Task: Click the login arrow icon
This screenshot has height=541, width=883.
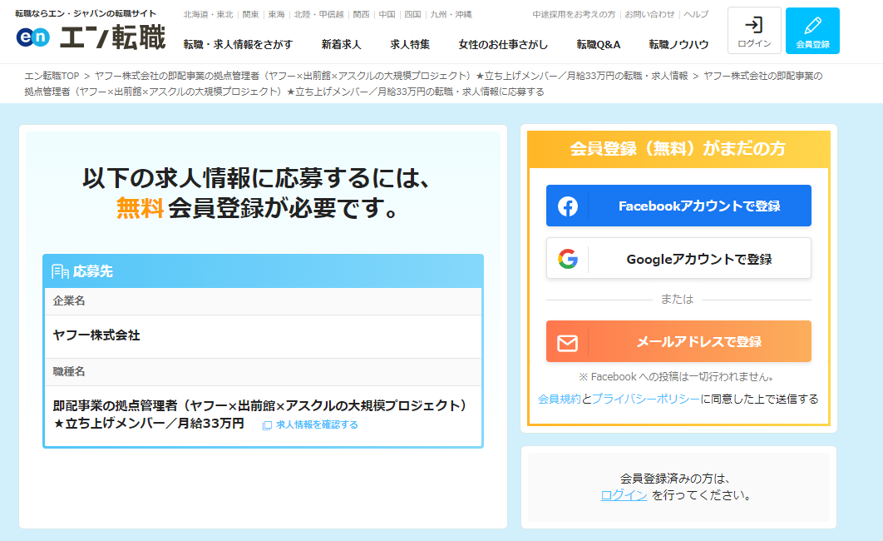Action: pyautogui.click(x=753, y=25)
